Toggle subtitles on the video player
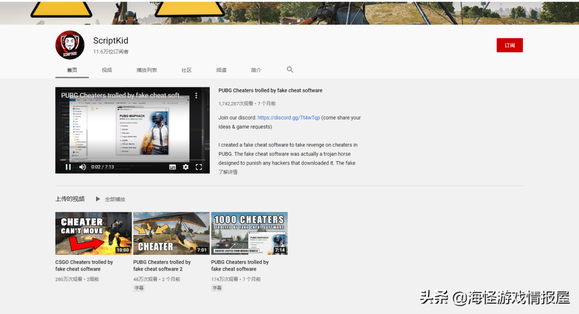 [x=172, y=167]
